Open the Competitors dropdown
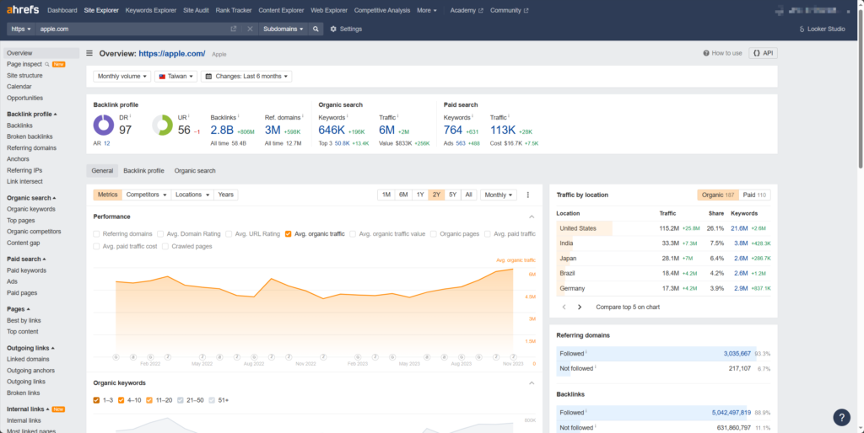Screen dimensions: 864x433 point(146,195)
